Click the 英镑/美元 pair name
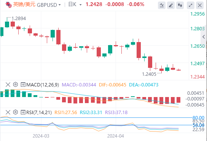Image resolution: width=207 pixels, height=141 pixels. (x=24, y=5)
